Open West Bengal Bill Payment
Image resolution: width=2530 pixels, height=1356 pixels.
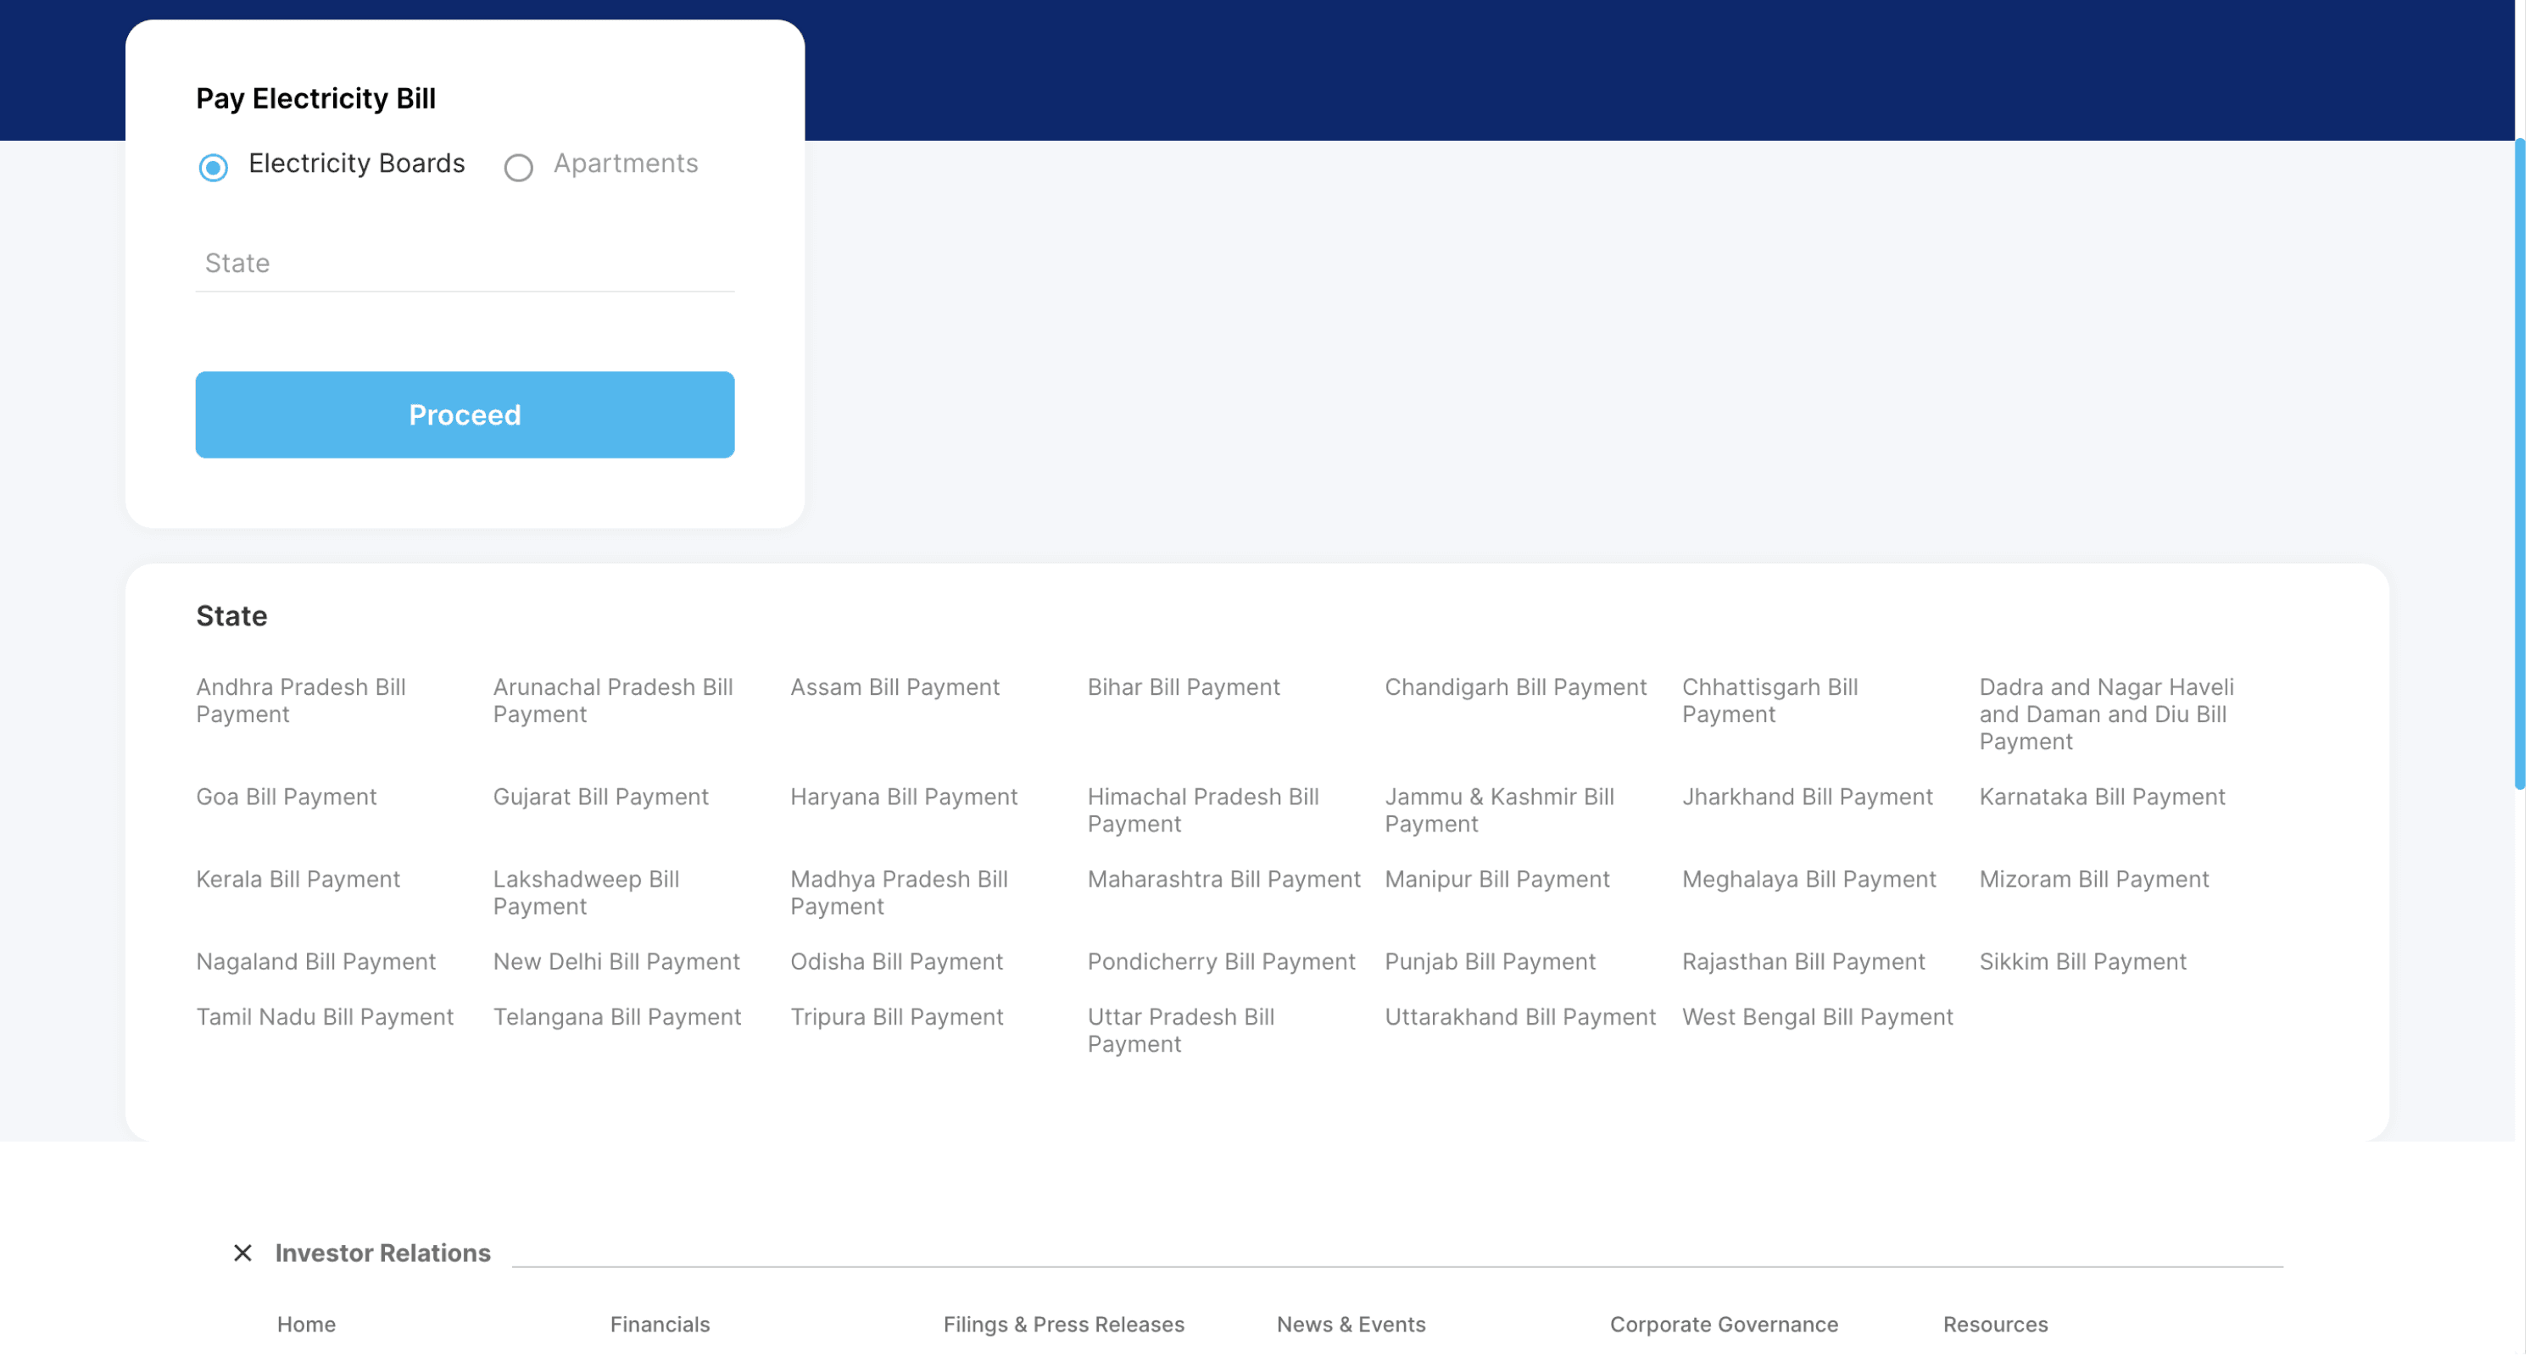(x=1816, y=1016)
